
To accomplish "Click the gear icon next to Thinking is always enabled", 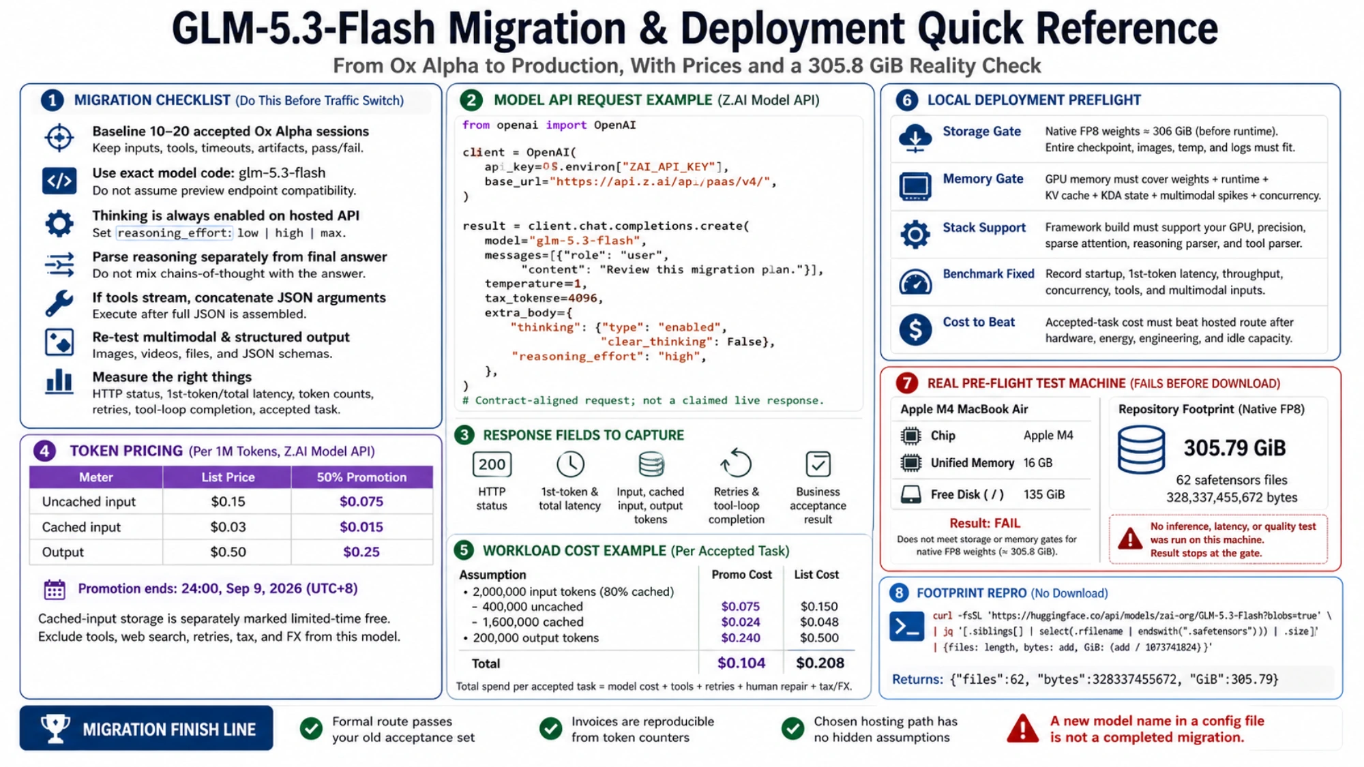I will [59, 223].
